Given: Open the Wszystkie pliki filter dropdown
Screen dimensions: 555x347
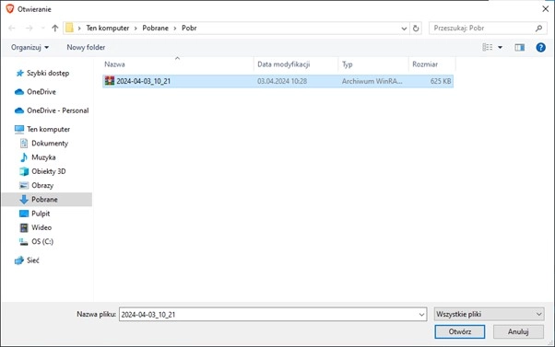Looking at the screenshot, I should click(489, 314).
